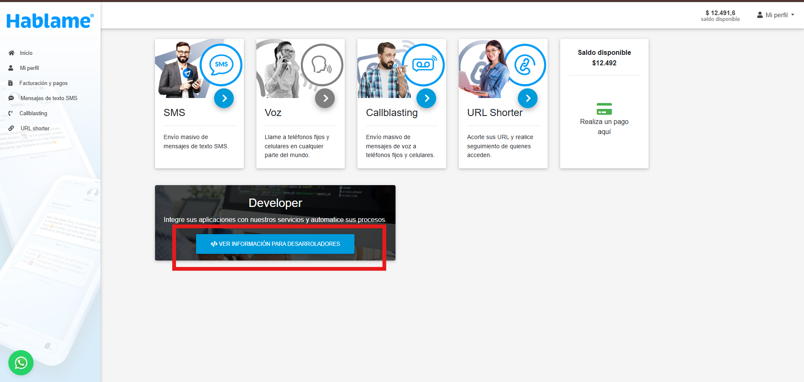Click the SMS card title
Screen dimensions: 804x382
coord(174,113)
